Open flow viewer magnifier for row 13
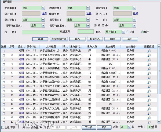The height and width of the screenshot is (132, 161). [149, 104]
